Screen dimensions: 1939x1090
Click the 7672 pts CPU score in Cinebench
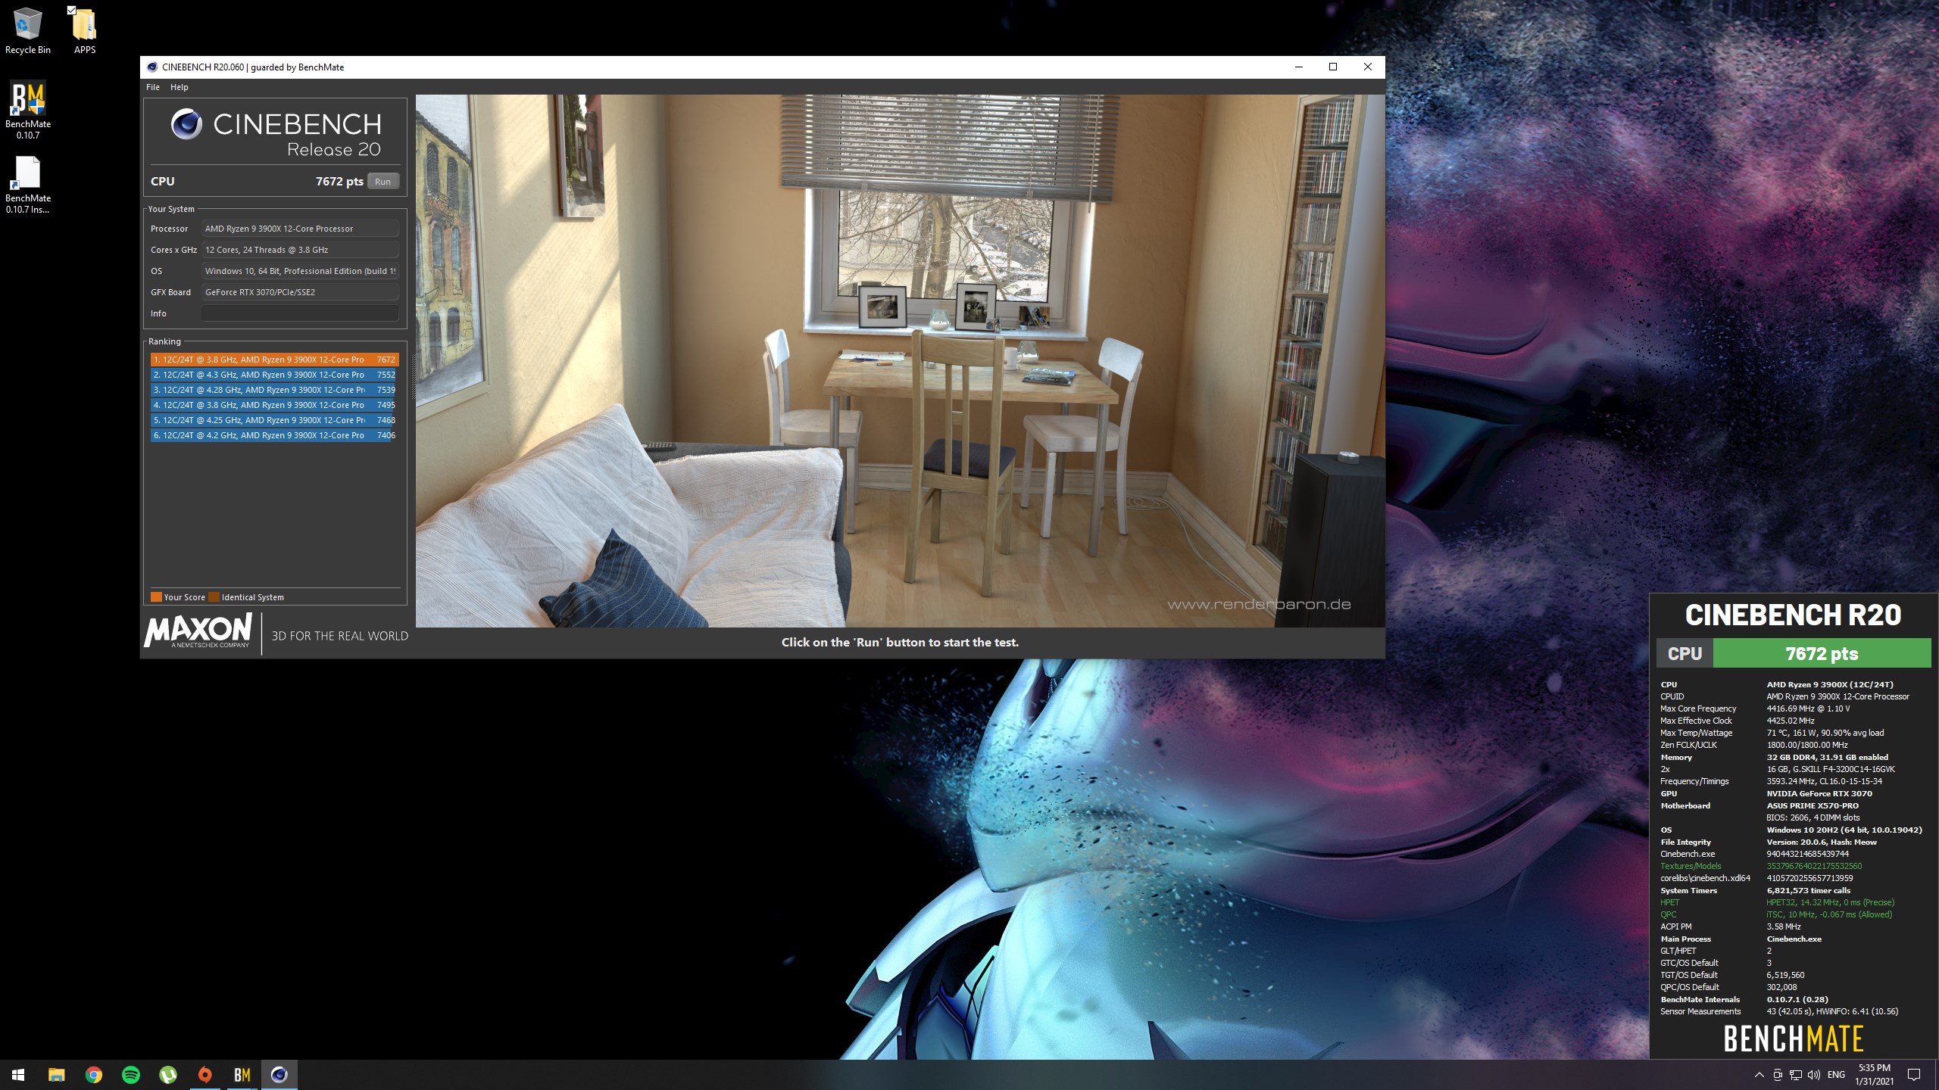339,182
